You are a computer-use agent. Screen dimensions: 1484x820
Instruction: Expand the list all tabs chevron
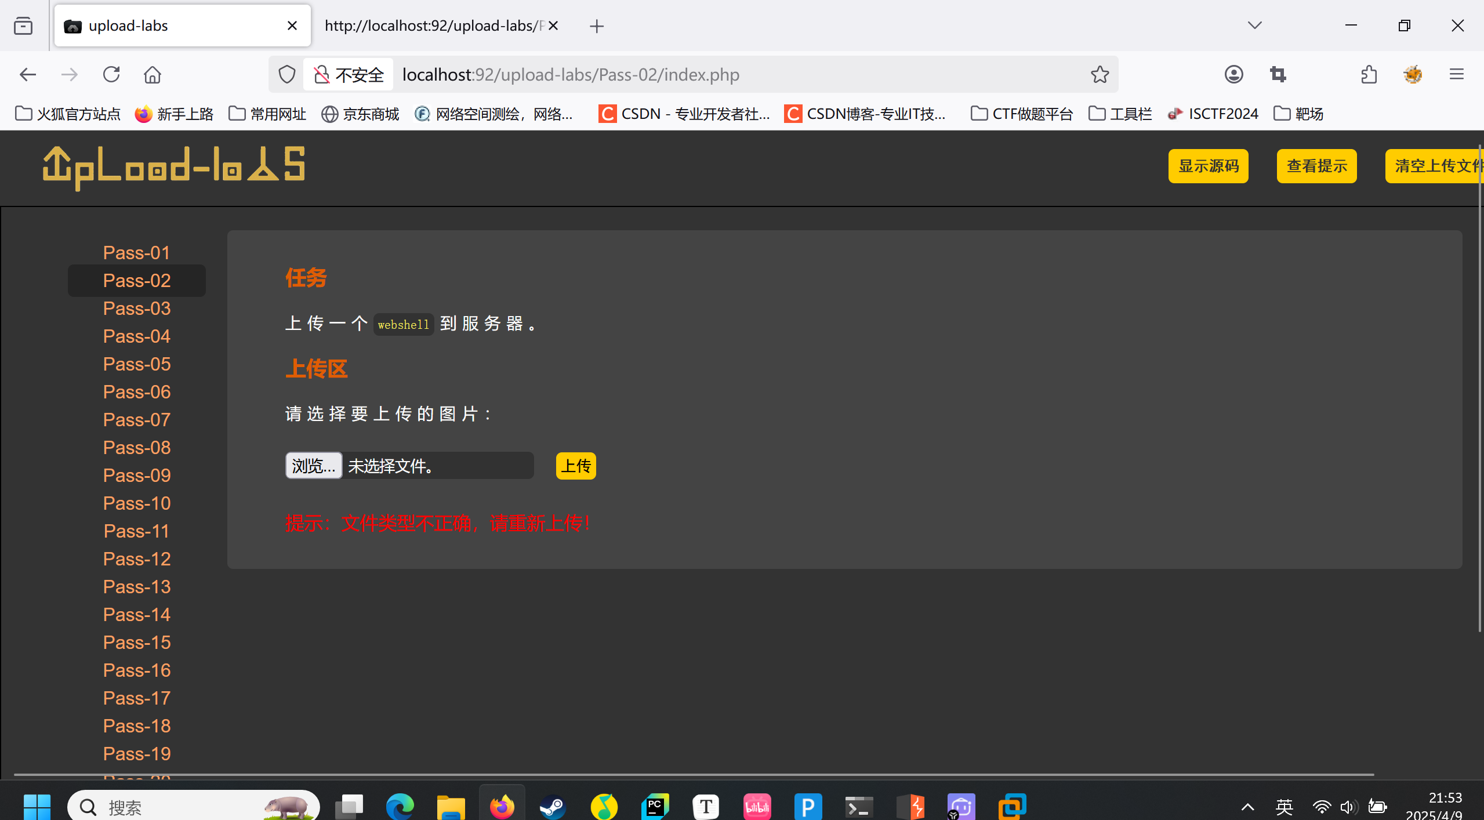[1254, 26]
